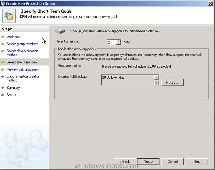215x170 pixels.
Task: Decrease retention range with down arrow
Action: tap(118, 43)
